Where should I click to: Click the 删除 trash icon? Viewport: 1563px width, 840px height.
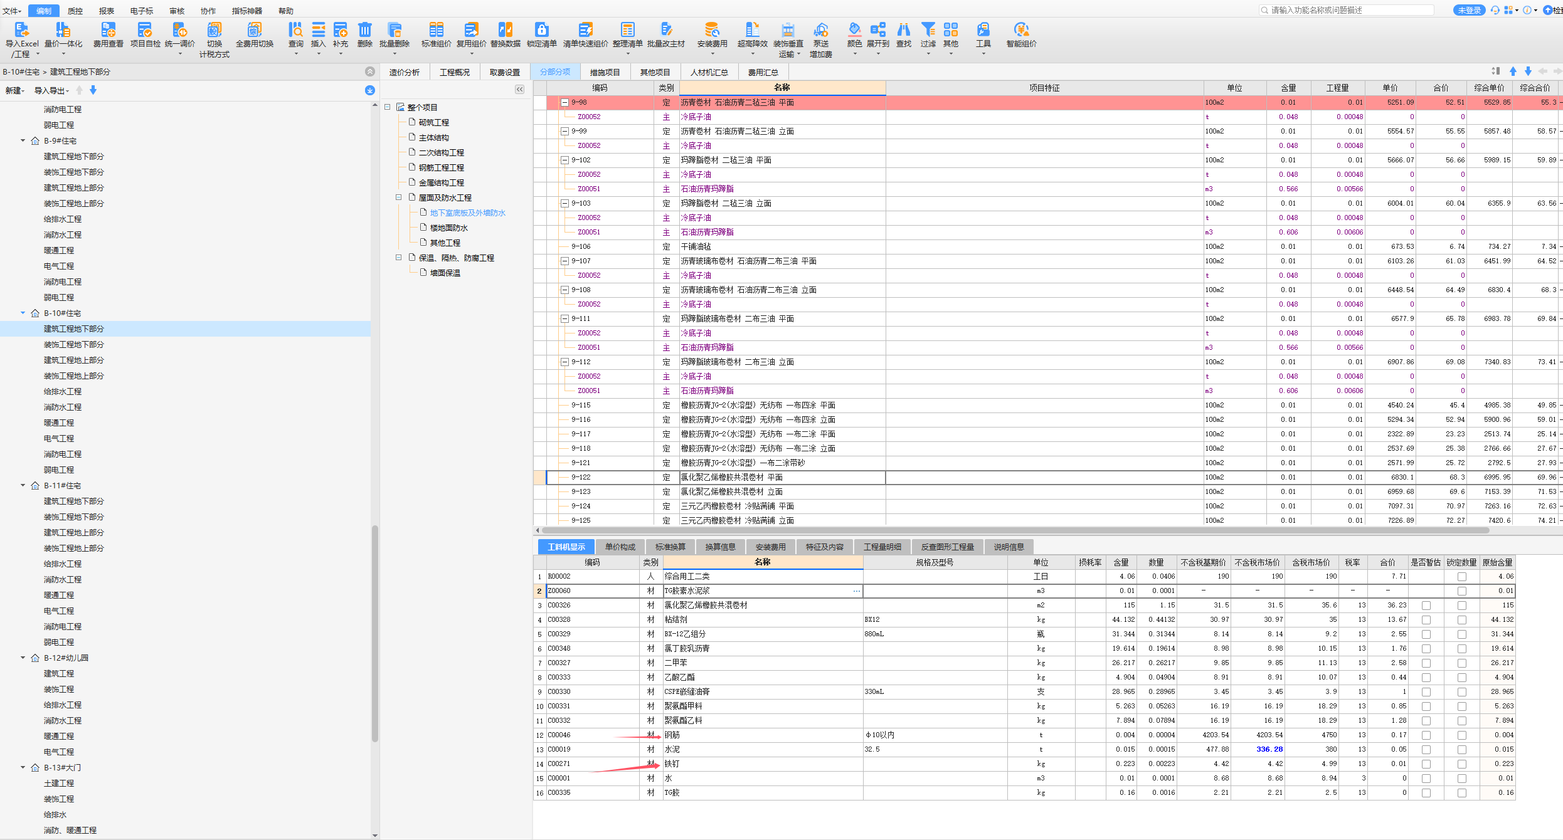(365, 35)
